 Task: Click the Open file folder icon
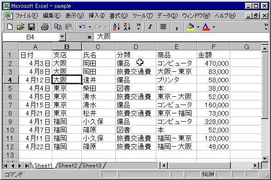tap(21, 27)
